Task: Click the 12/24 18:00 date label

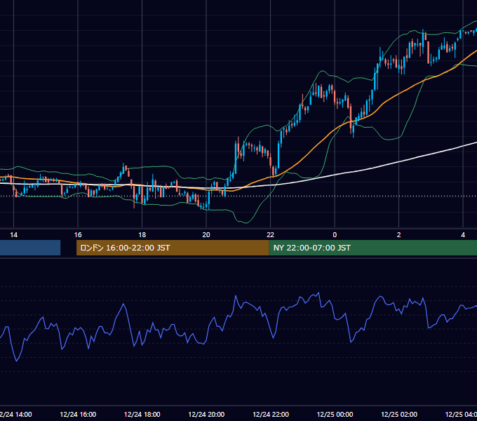Action: point(142,414)
